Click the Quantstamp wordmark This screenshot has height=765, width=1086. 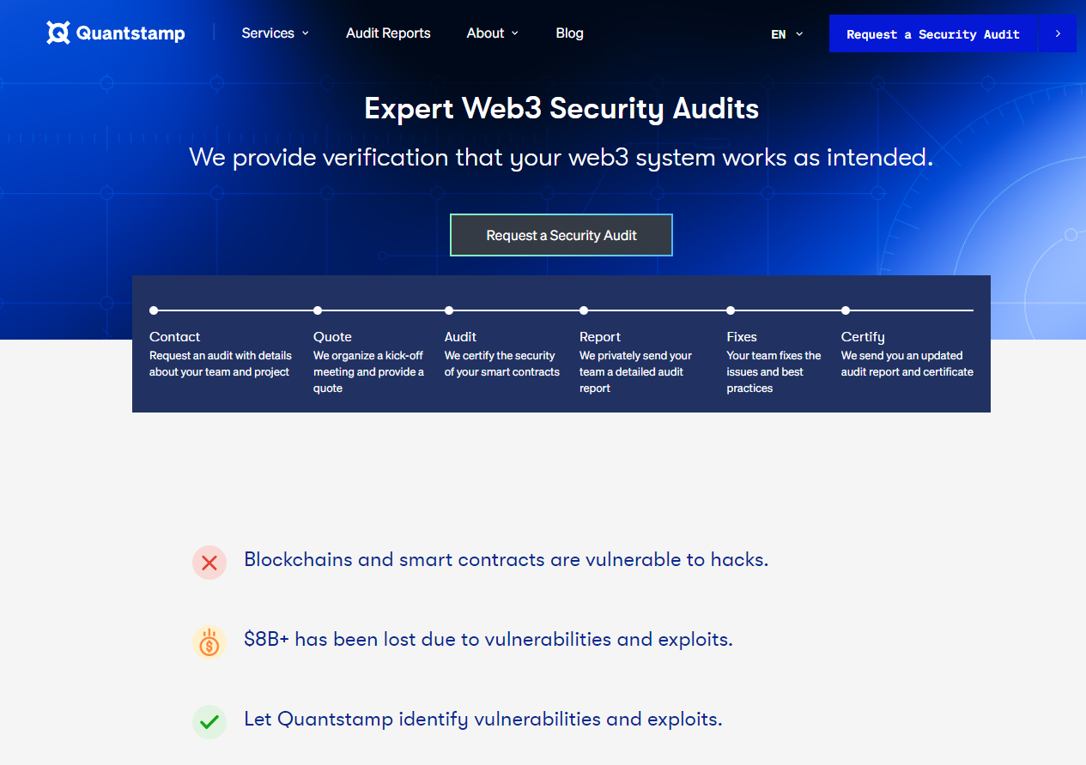[x=130, y=33]
